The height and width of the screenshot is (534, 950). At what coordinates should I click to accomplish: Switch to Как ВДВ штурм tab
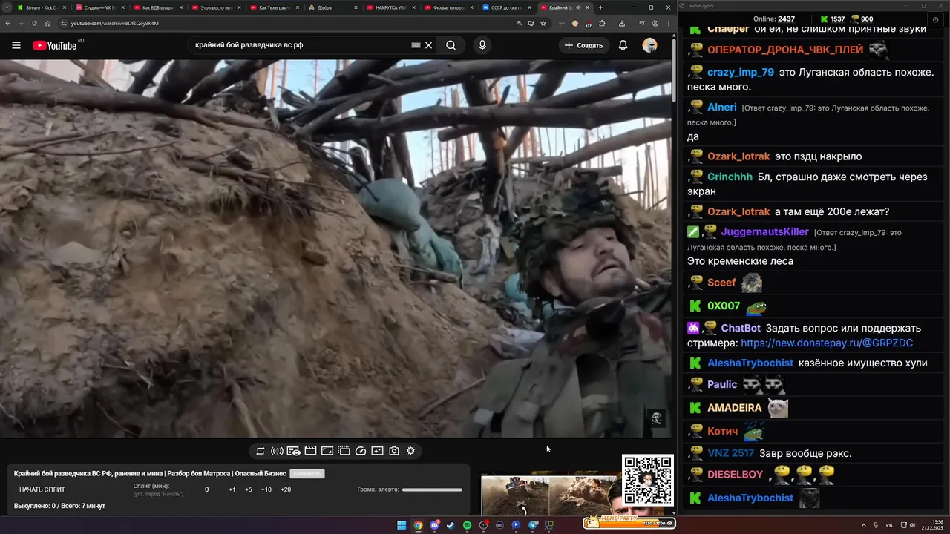click(x=157, y=7)
